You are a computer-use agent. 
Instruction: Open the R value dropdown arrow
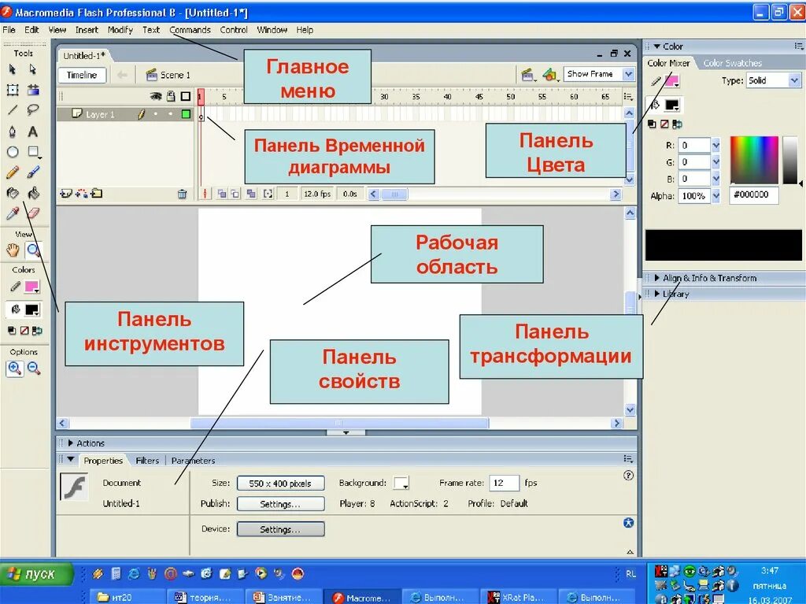[716, 146]
